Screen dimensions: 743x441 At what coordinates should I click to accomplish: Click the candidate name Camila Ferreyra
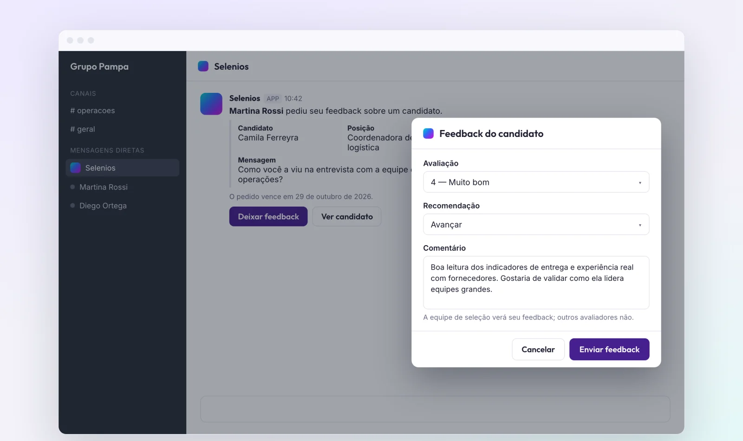pos(268,138)
